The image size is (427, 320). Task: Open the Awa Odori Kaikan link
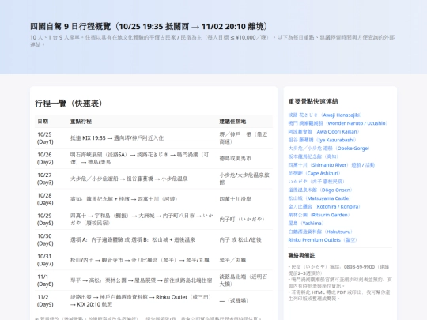click(x=323, y=132)
